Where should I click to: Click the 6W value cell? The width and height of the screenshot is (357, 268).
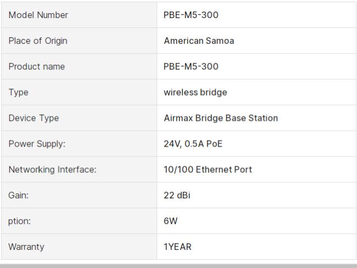click(x=256, y=221)
